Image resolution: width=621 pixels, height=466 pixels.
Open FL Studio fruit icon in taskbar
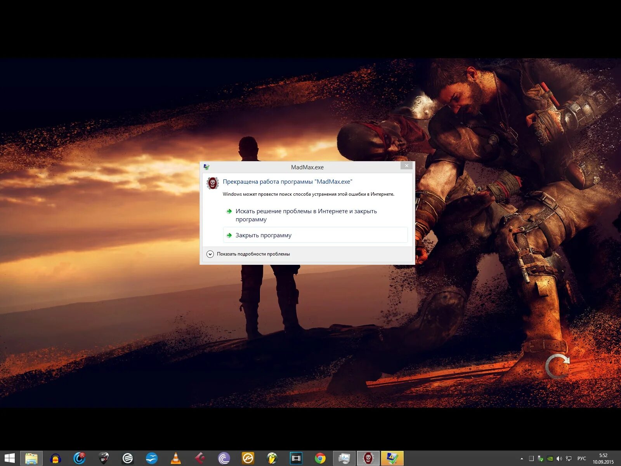(272, 458)
